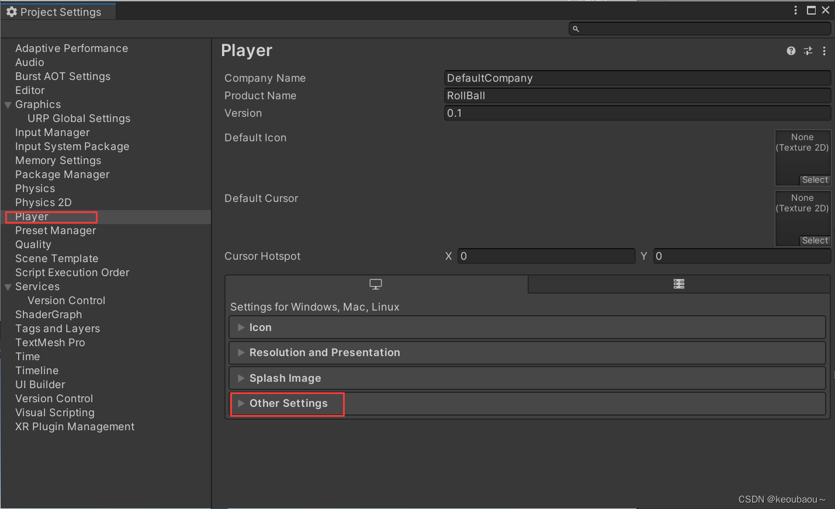
Task: Open the window options menu at top right
Action: click(x=795, y=10)
